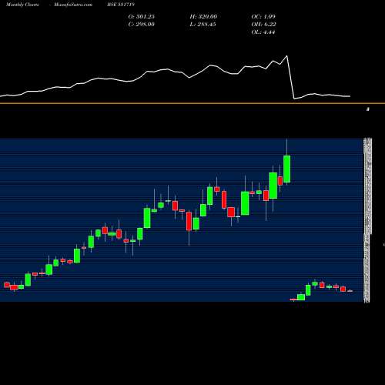Select the close value "C: 298.00"
This screenshot has width=385, height=385.
click(x=142, y=25)
